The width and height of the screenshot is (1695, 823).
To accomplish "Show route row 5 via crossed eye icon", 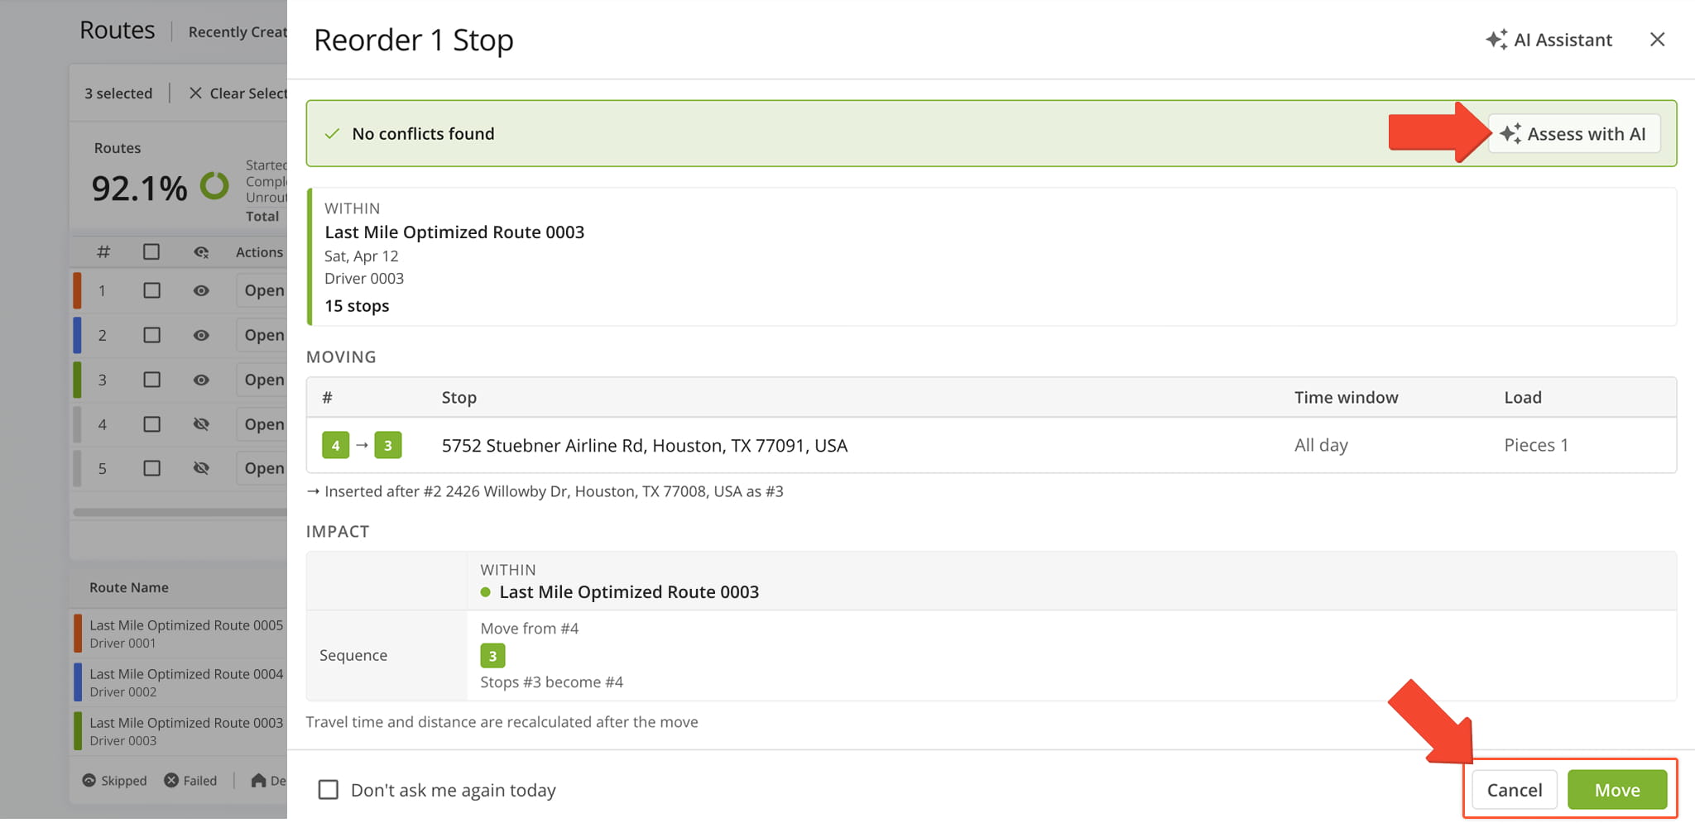I will 201,468.
